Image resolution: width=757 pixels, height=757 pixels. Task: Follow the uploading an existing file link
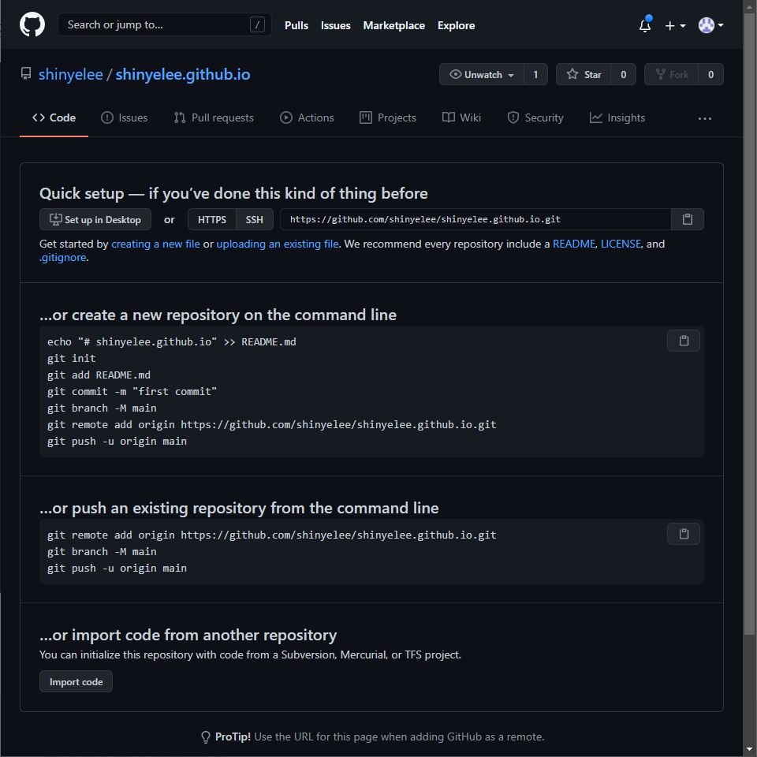277,244
